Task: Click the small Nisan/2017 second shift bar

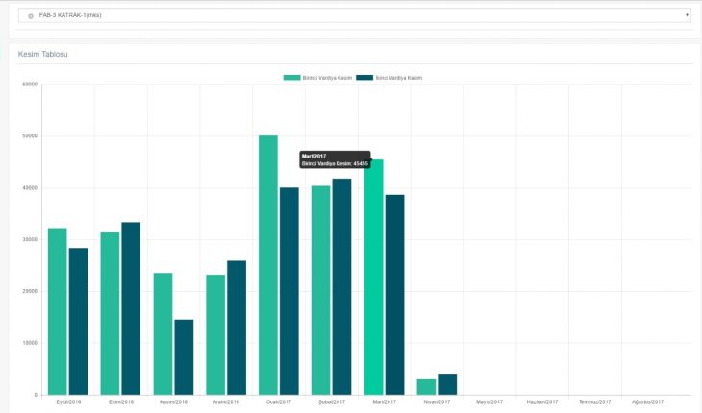Action: tap(447, 384)
